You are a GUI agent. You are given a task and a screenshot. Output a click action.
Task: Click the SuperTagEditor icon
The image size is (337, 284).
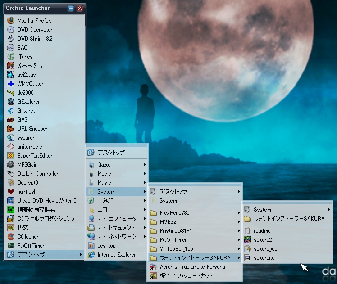tap(11, 156)
